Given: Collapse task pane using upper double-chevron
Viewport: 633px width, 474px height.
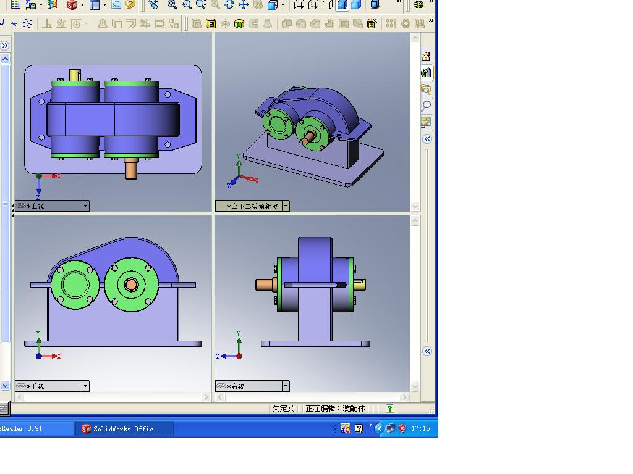Looking at the screenshot, I should [x=427, y=139].
